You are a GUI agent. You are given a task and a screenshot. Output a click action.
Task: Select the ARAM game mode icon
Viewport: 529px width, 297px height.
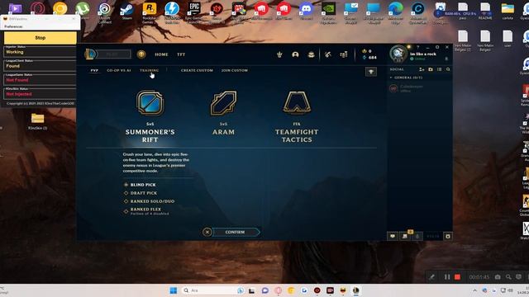point(223,102)
